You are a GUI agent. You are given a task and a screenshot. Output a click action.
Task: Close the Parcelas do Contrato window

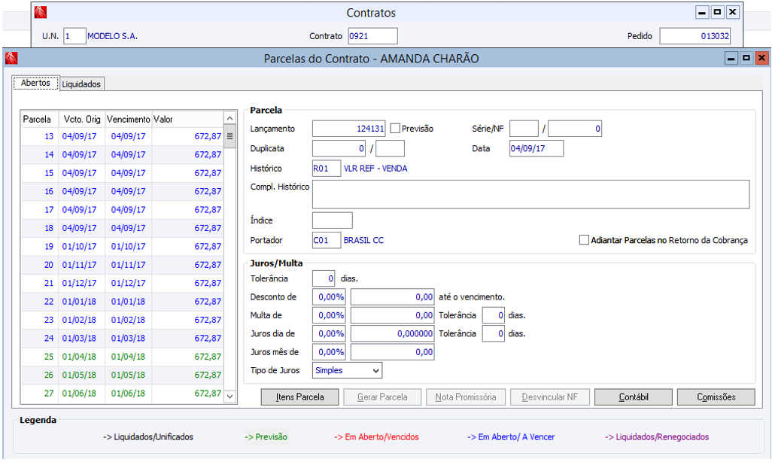point(761,59)
